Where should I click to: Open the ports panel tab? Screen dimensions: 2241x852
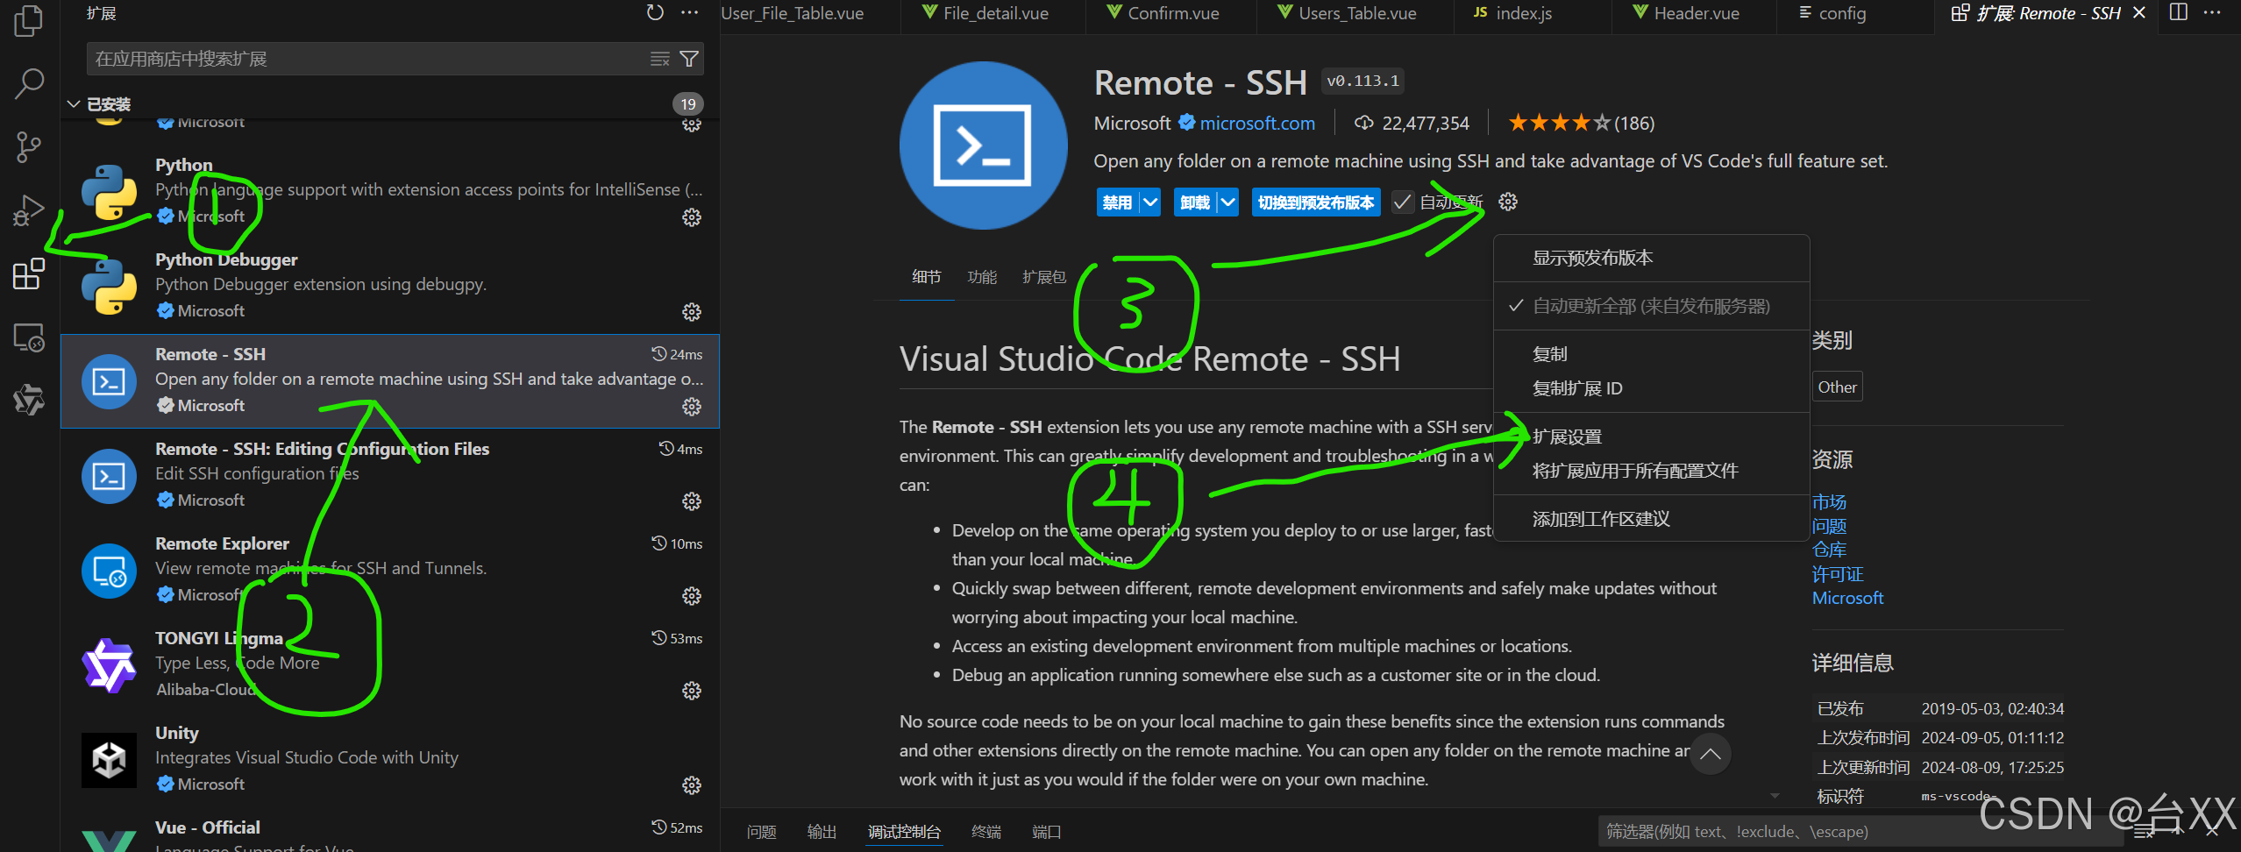(1047, 832)
